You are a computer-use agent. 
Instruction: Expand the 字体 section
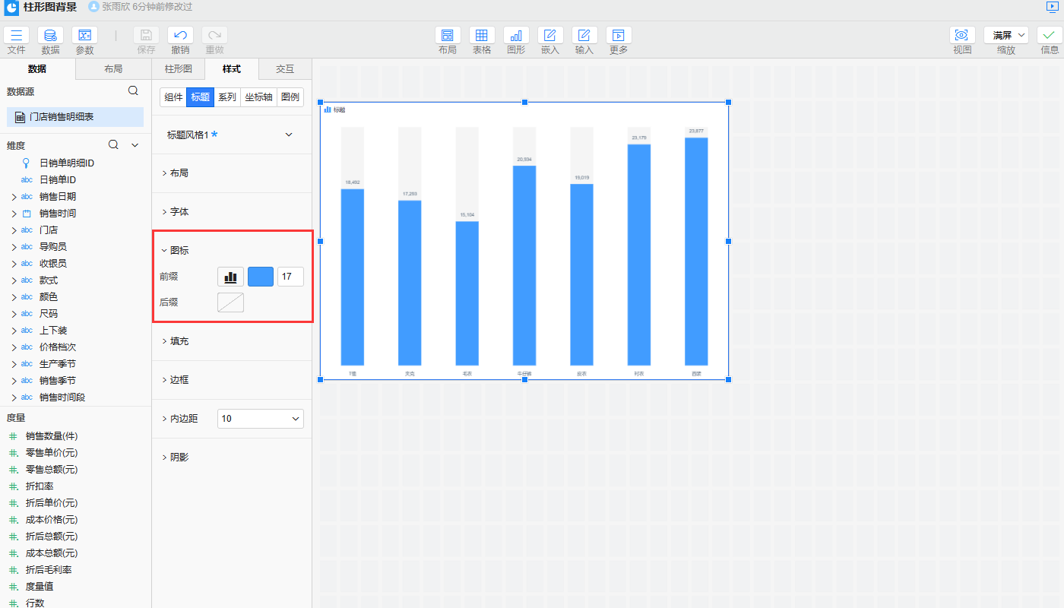point(179,212)
